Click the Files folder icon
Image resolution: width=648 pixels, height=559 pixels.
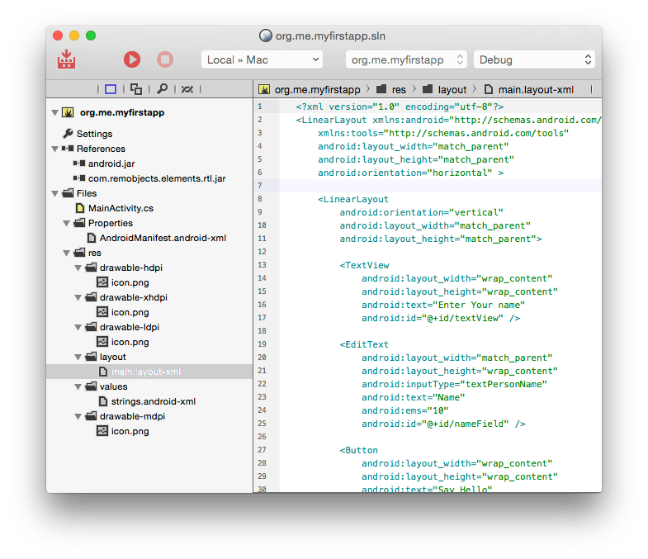click(x=68, y=193)
